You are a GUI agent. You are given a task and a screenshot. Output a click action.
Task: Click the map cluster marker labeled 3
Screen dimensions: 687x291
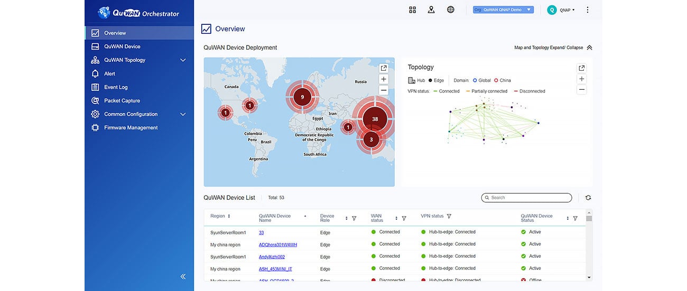(371, 139)
